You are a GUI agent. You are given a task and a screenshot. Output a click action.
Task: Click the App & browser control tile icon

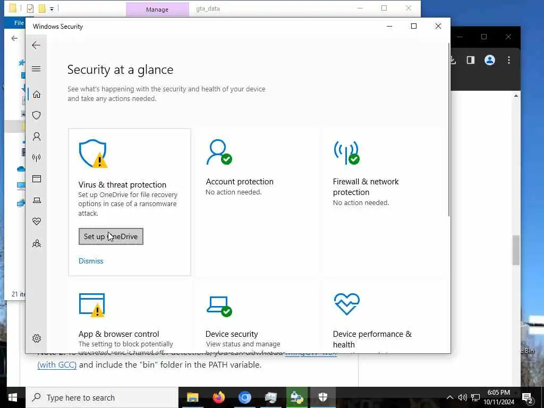[92, 305]
